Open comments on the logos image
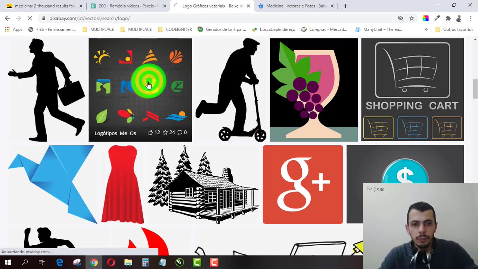This screenshot has height=269, width=478. [182, 132]
